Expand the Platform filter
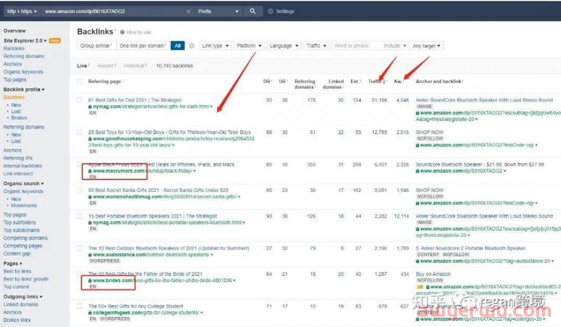561x327 pixels. [249, 46]
